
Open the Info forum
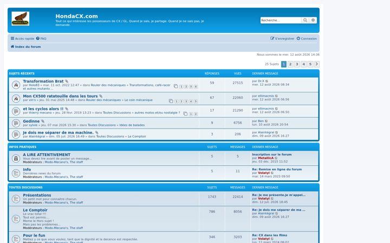(x=27, y=170)
